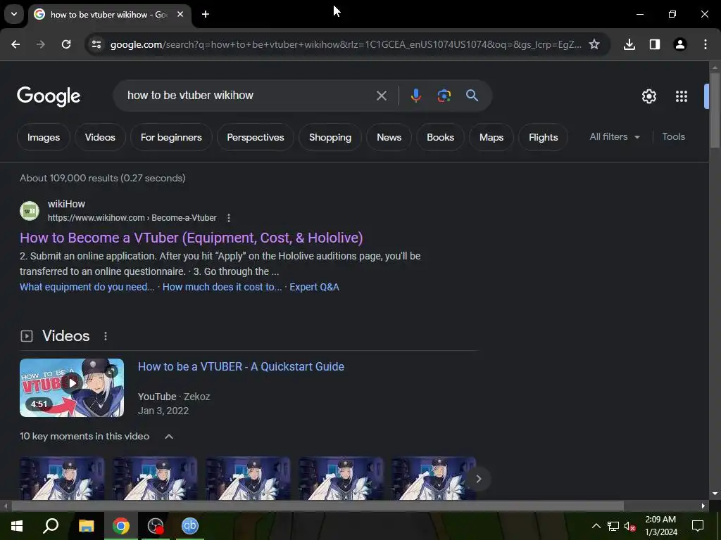Show next key moments with right arrow
The width and height of the screenshot is (721, 540).
click(x=478, y=479)
